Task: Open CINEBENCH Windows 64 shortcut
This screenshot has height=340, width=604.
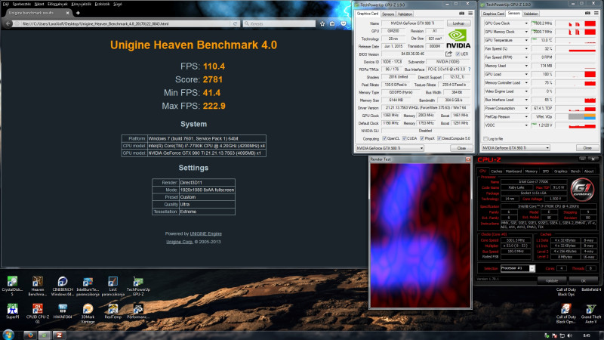Action: (x=63, y=282)
